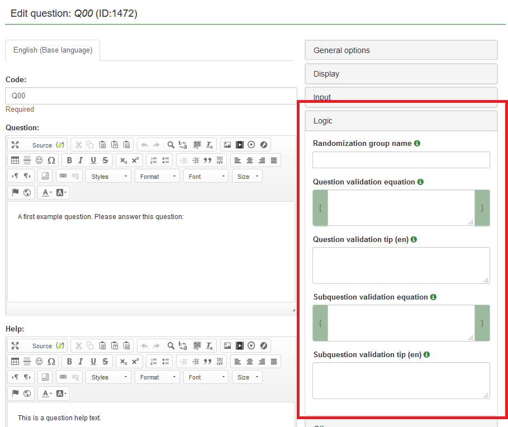Expand the General options panel
This screenshot has width=508, height=427.
tap(401, 50)
